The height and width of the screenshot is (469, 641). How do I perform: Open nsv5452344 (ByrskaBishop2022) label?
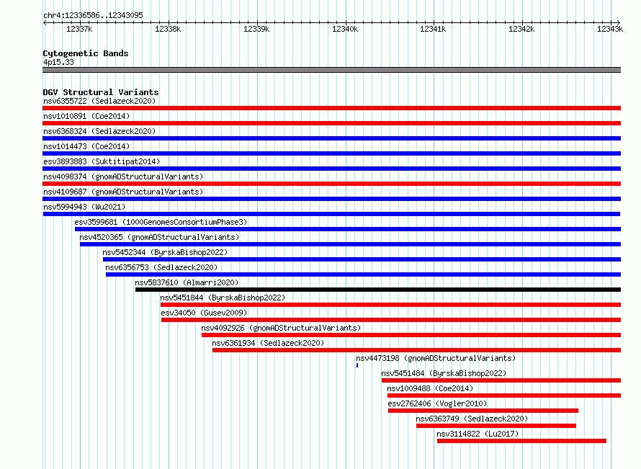(165, 252)
